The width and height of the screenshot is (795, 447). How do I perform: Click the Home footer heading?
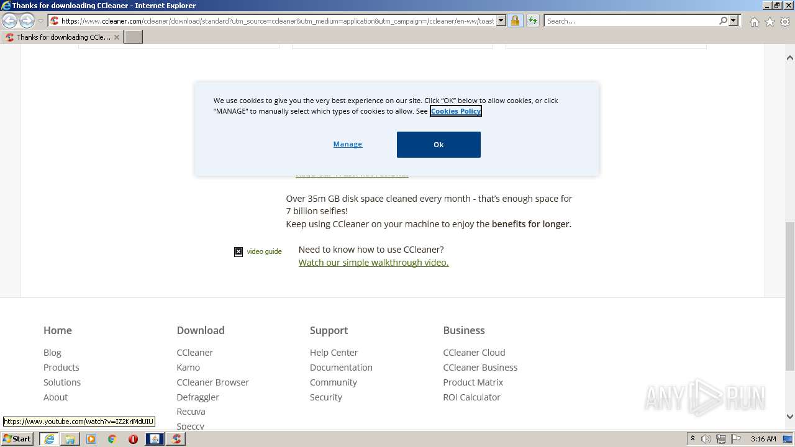[58, 330]
